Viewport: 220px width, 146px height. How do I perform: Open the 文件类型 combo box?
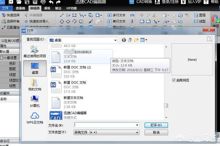click(106, 132)
